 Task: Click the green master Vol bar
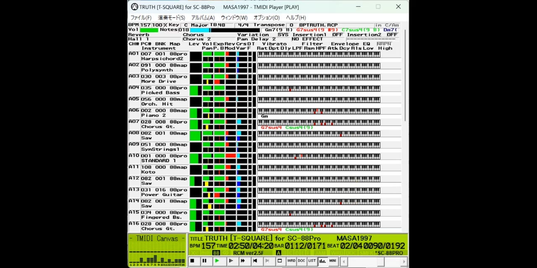click(149, 30)
